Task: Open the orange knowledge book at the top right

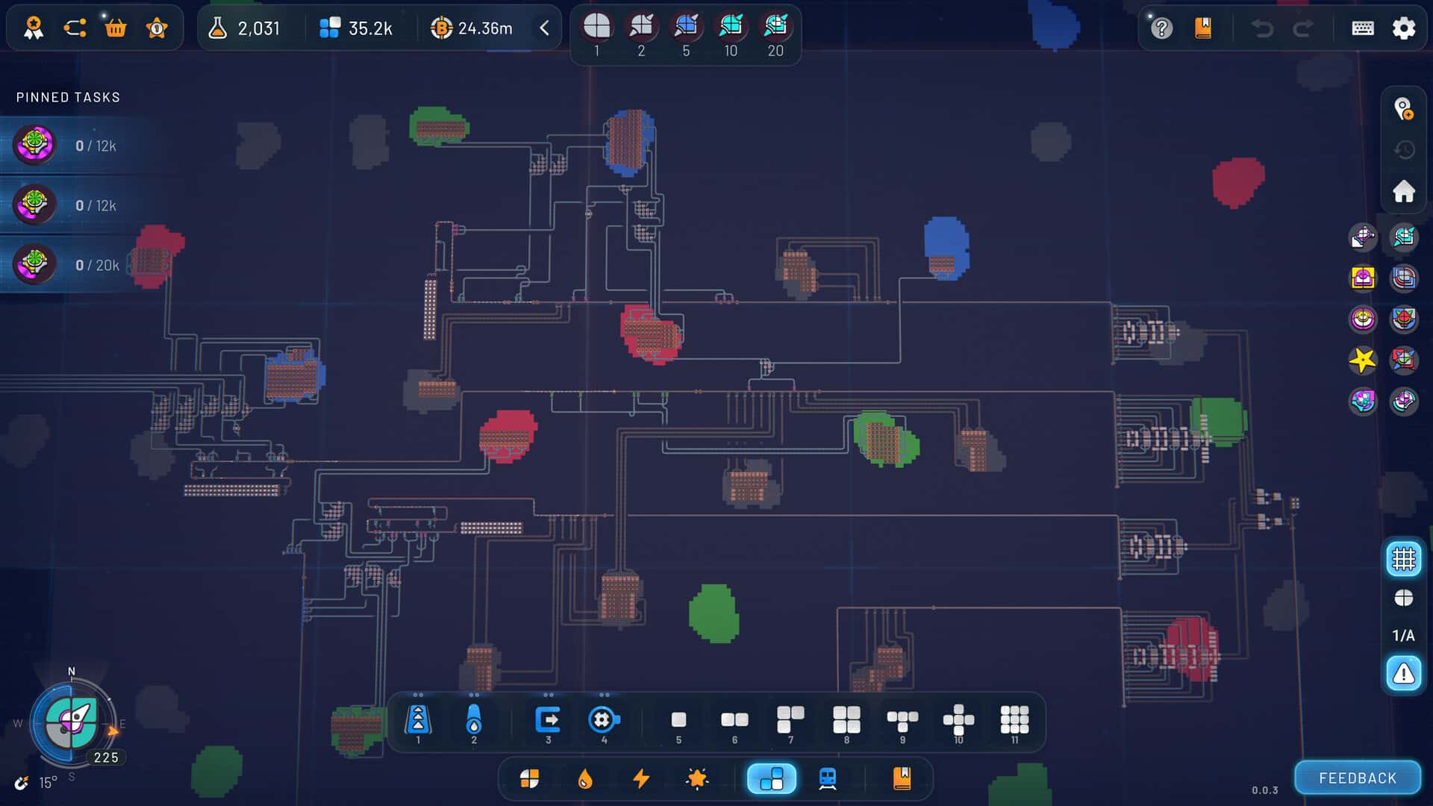Action: tap(1203, 28)
